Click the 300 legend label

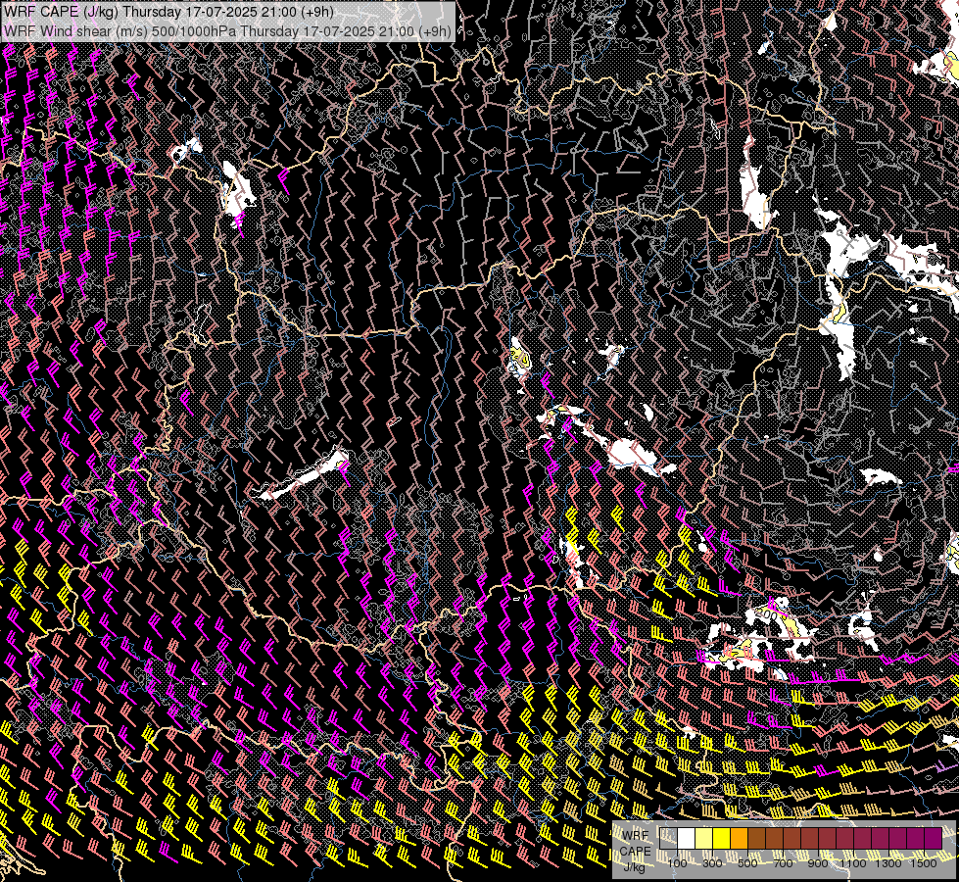point(712,863)
